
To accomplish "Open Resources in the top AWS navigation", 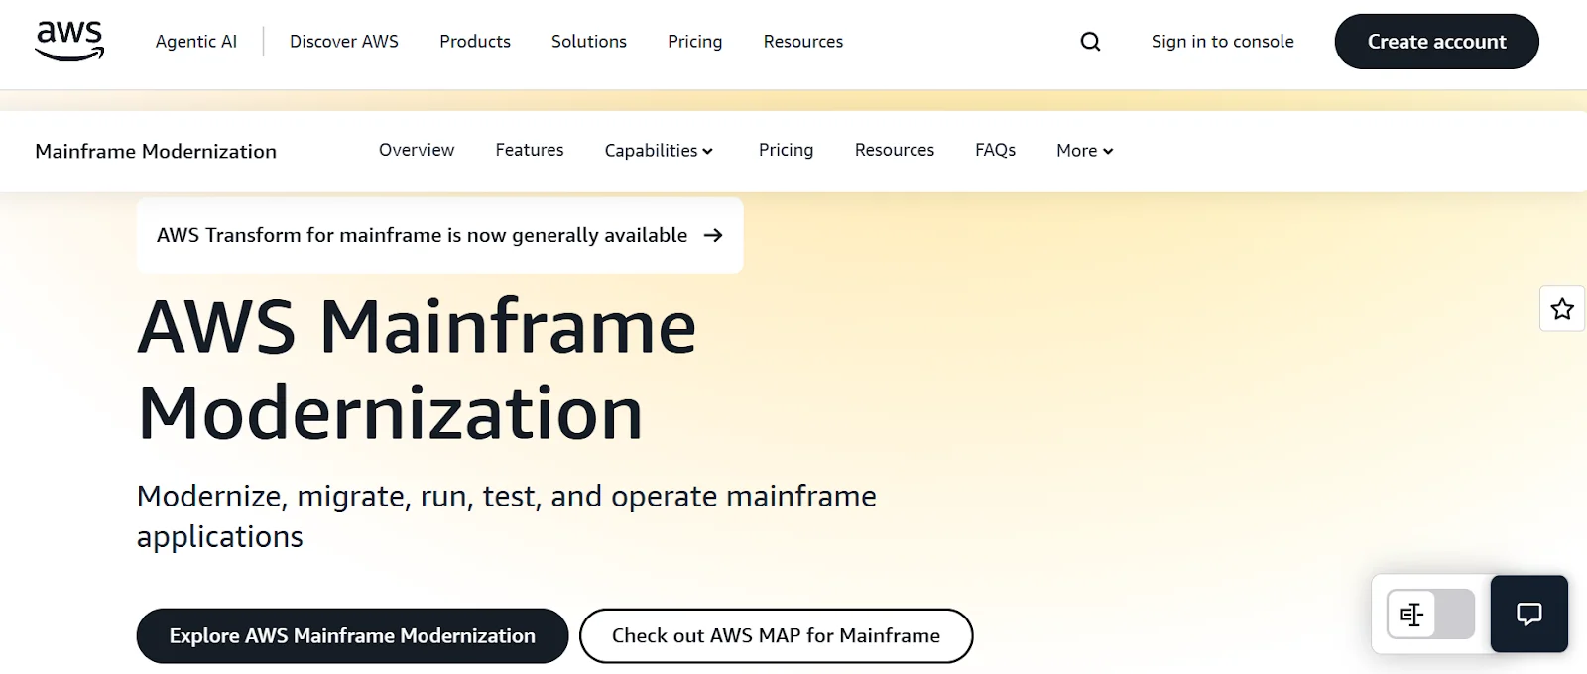I will point(803,42).
